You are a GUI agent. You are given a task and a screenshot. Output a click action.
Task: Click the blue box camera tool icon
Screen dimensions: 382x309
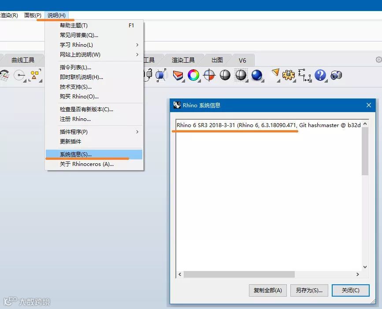pos(161,75)
